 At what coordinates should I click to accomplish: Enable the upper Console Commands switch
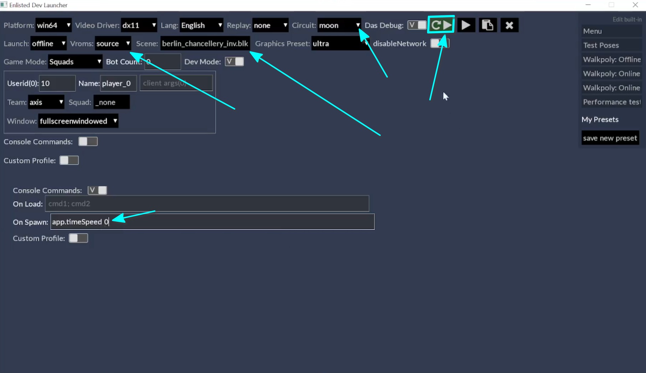click(x=88, y=142)
